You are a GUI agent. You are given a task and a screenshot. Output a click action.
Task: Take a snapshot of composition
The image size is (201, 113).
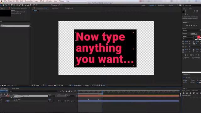pyautogui.click(x=55, y=85)
